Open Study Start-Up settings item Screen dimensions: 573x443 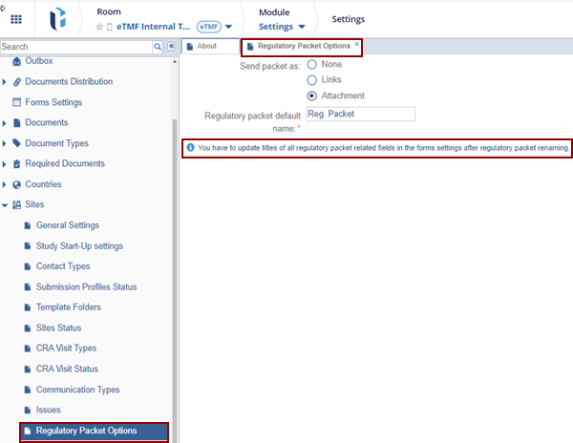click(79, 246)
